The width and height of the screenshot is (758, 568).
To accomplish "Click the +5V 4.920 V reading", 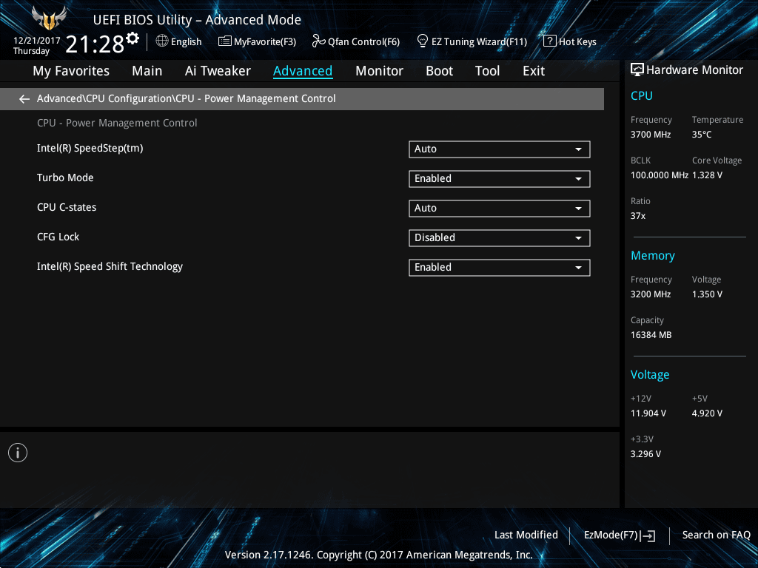I will click(x=707, y=413).
